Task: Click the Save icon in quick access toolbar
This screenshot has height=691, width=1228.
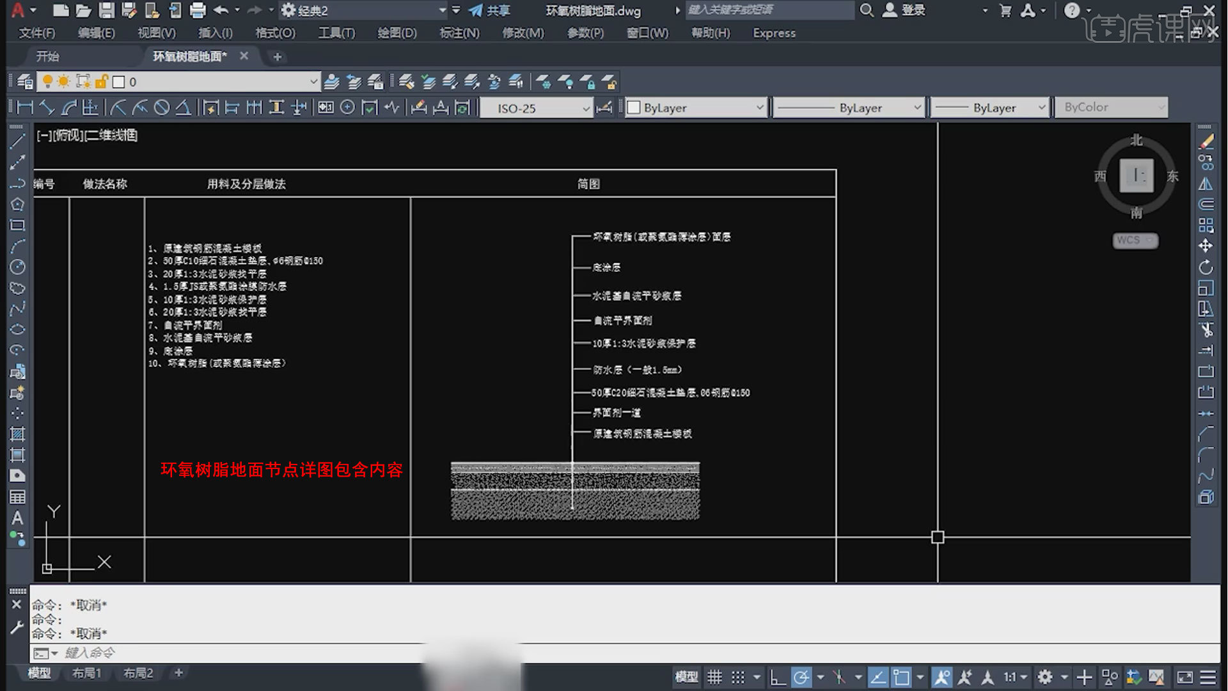Action: tap(106, 10)
